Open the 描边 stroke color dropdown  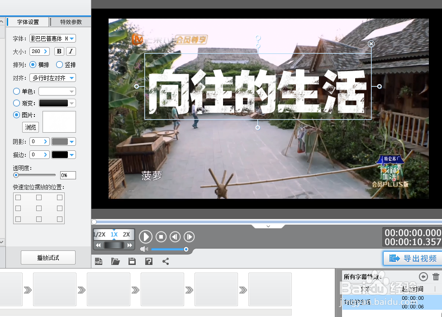72,155
